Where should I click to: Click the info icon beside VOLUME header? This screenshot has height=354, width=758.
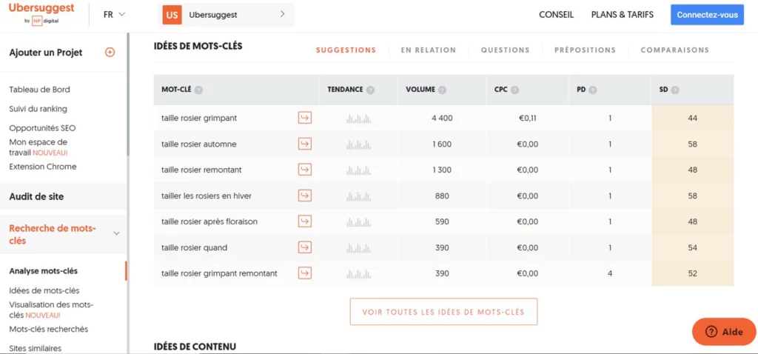(x=442, y=90)
